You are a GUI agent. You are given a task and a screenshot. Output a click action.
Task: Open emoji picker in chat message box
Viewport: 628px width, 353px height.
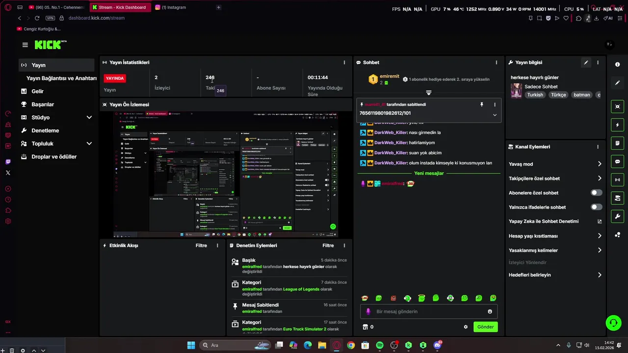[490, 311]
